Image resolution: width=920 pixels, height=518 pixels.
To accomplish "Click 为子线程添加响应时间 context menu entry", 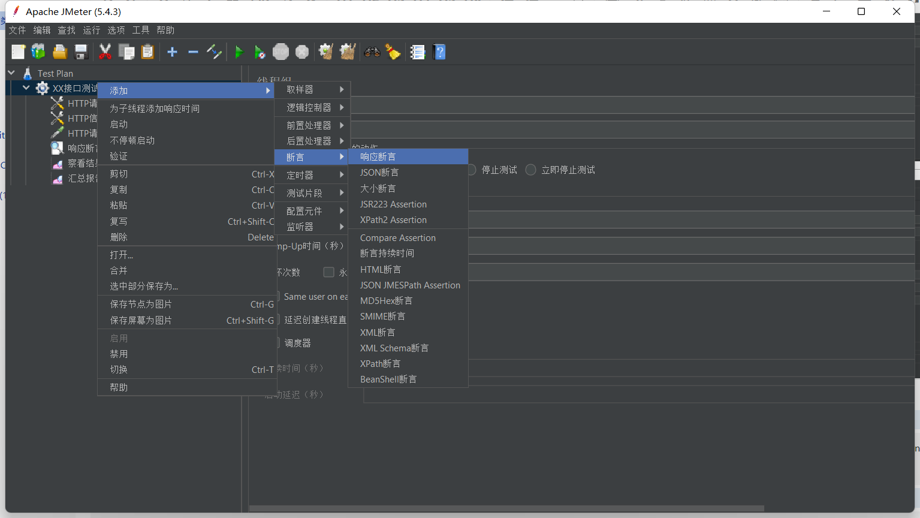I will 186,109.
